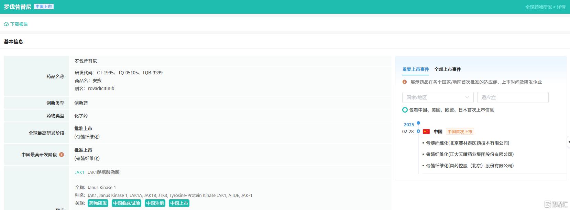
Task: Switch to the 重要上市事件 tab
Action: pyautogui.click(x=416, y=69)
